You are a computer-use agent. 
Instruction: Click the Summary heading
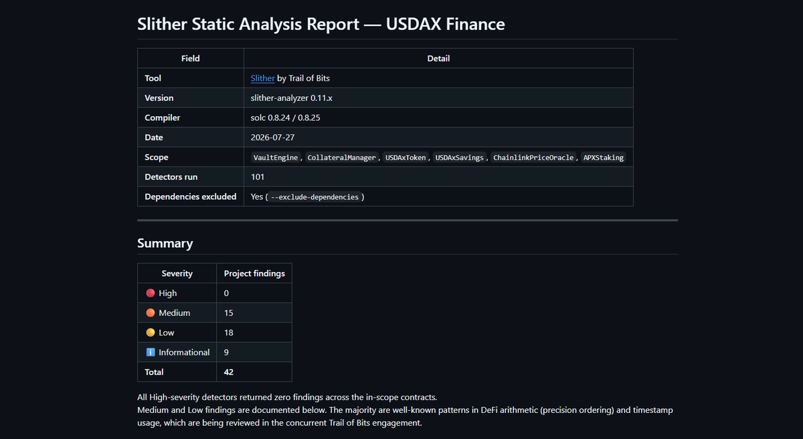(165, 243)
